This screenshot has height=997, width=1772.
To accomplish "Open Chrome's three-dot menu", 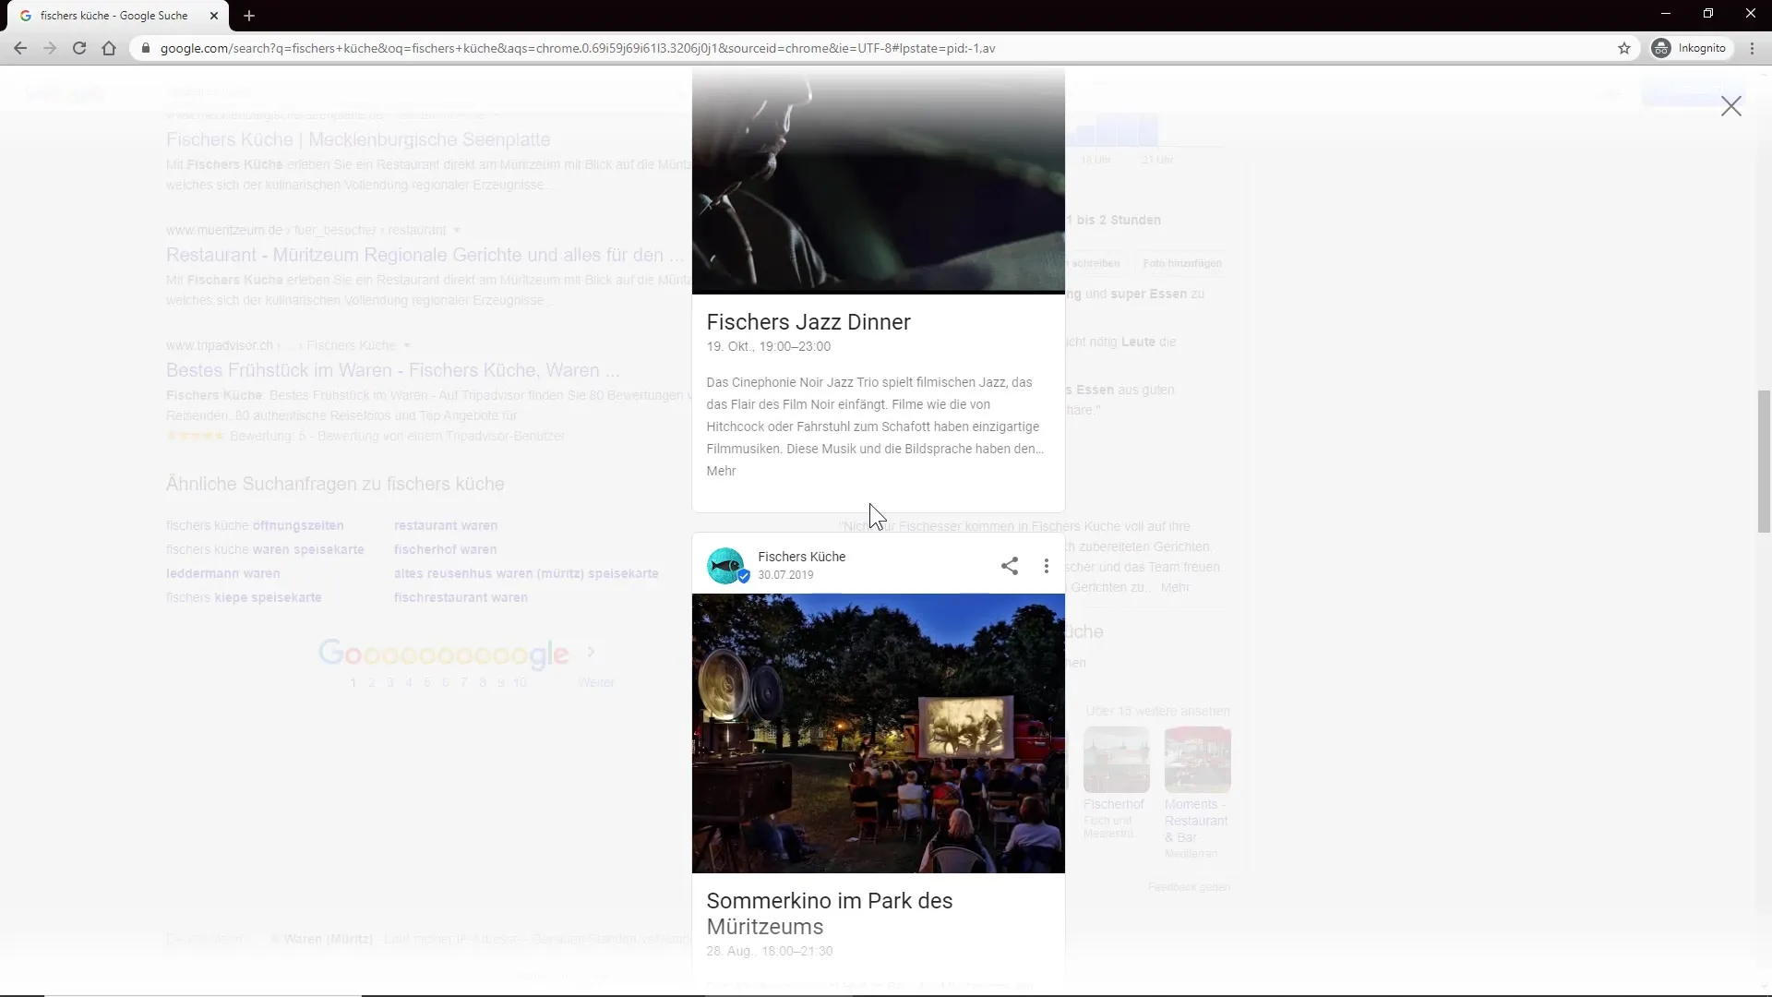I will (x=1753, y=48).
